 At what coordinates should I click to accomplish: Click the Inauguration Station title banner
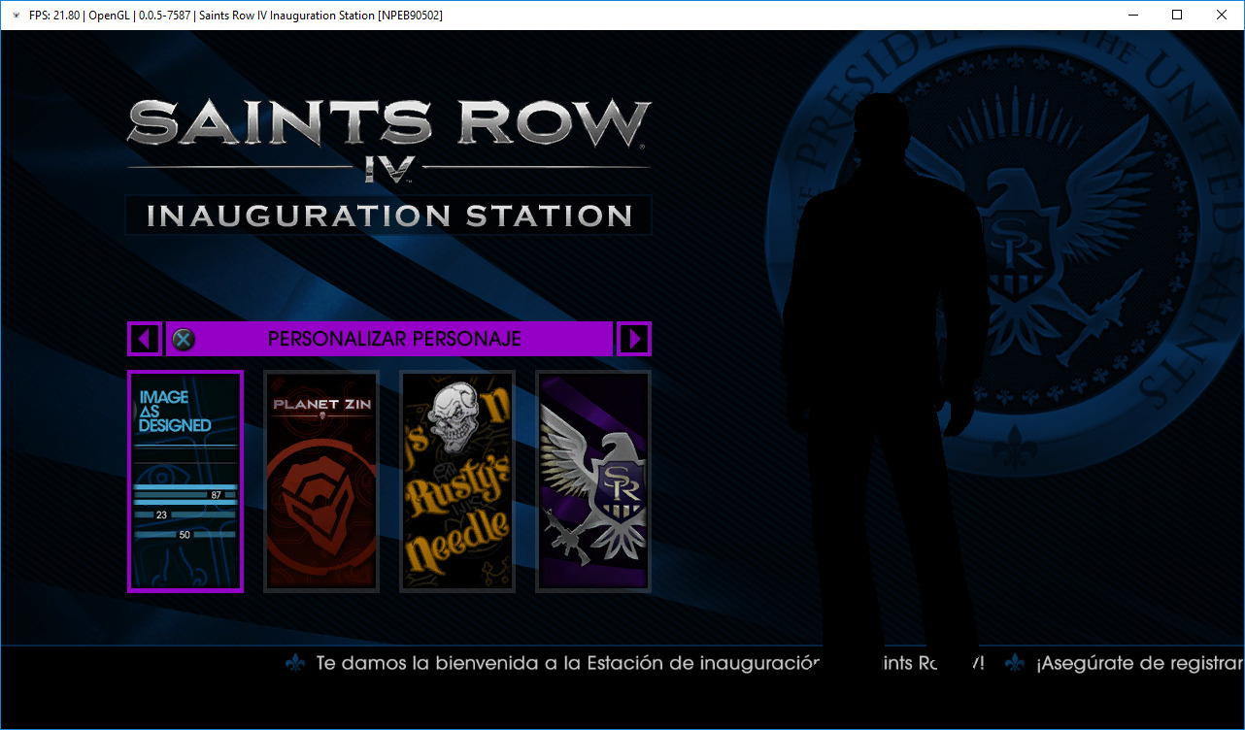click(388, 215)
